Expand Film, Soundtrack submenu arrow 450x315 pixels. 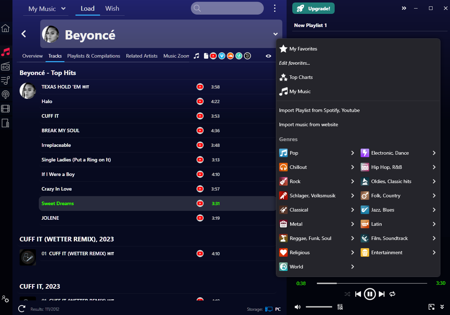coord(434,238)
